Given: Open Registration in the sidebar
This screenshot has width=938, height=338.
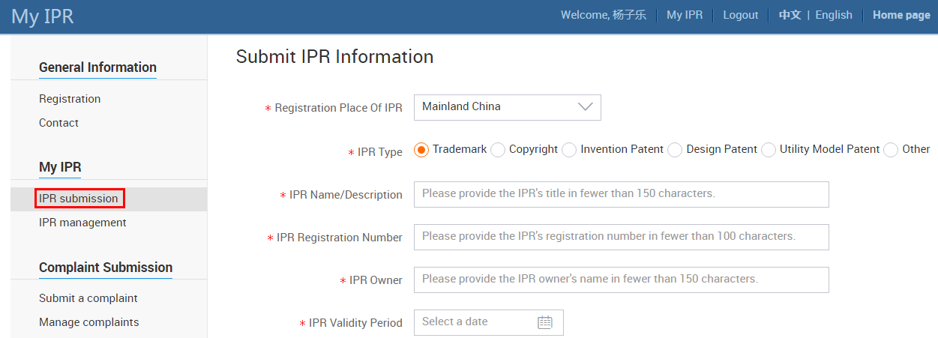Looking at the screenshot, I should 70,99.
